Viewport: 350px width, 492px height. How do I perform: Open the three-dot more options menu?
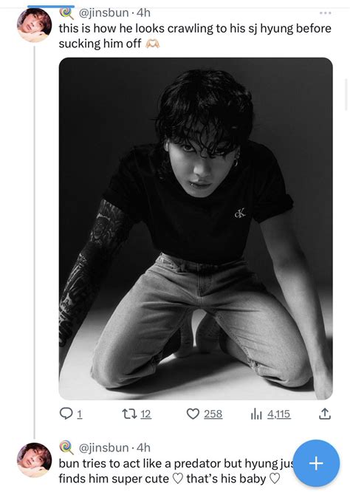tap(325, 13)
